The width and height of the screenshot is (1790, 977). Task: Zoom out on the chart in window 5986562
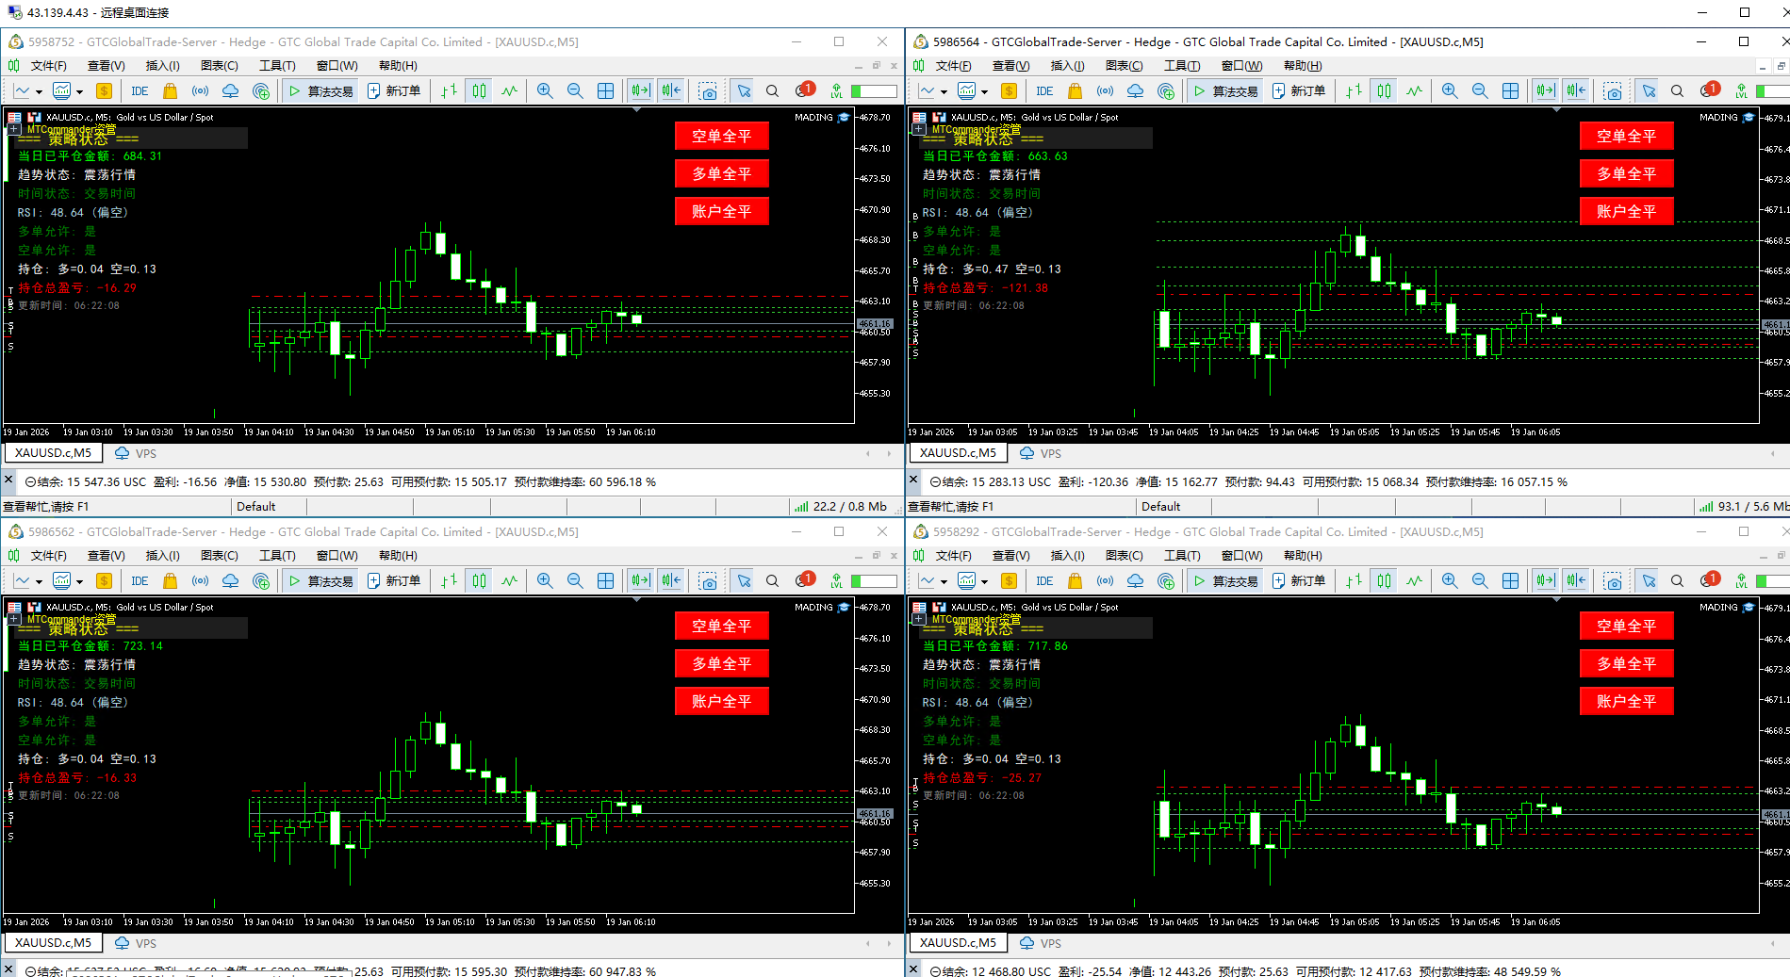pos(575,581)
